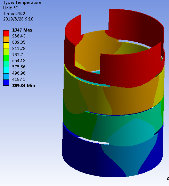Select the 654.13 legend value
The width and height of the screenshot is (169, 186).
point(19,61)
